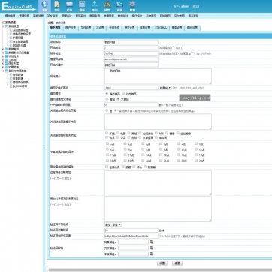Switch to the 用户设置 tab
272x272 pixels.
71,28
